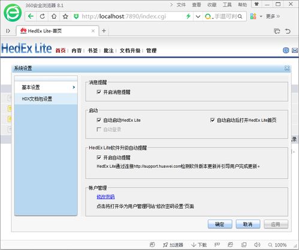
Task: Disable the 开启自动提醒 checkbox
Action: pos(99,158)
